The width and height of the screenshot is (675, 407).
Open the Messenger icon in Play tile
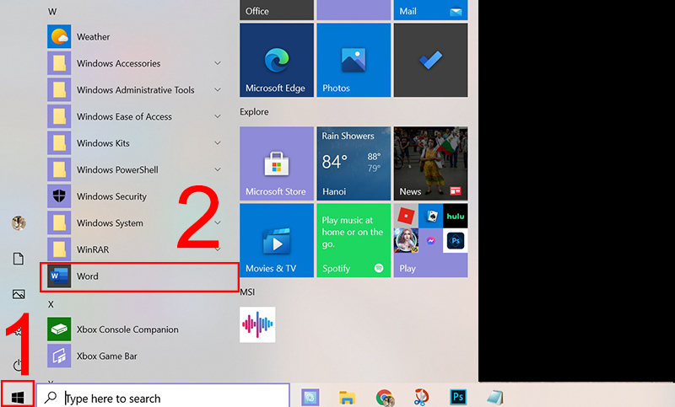point(430,241)
